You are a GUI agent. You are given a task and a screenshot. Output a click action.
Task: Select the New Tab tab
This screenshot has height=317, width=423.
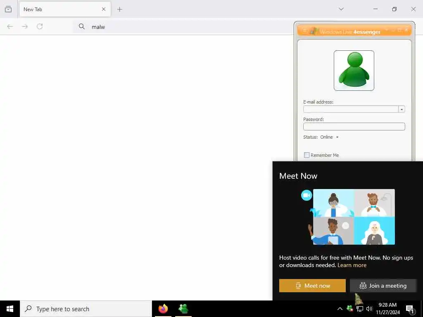pyautogui.click(x=65, y=9)
